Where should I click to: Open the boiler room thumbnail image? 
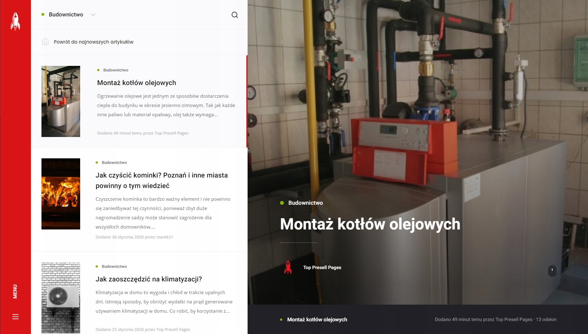tap(61, 101)
